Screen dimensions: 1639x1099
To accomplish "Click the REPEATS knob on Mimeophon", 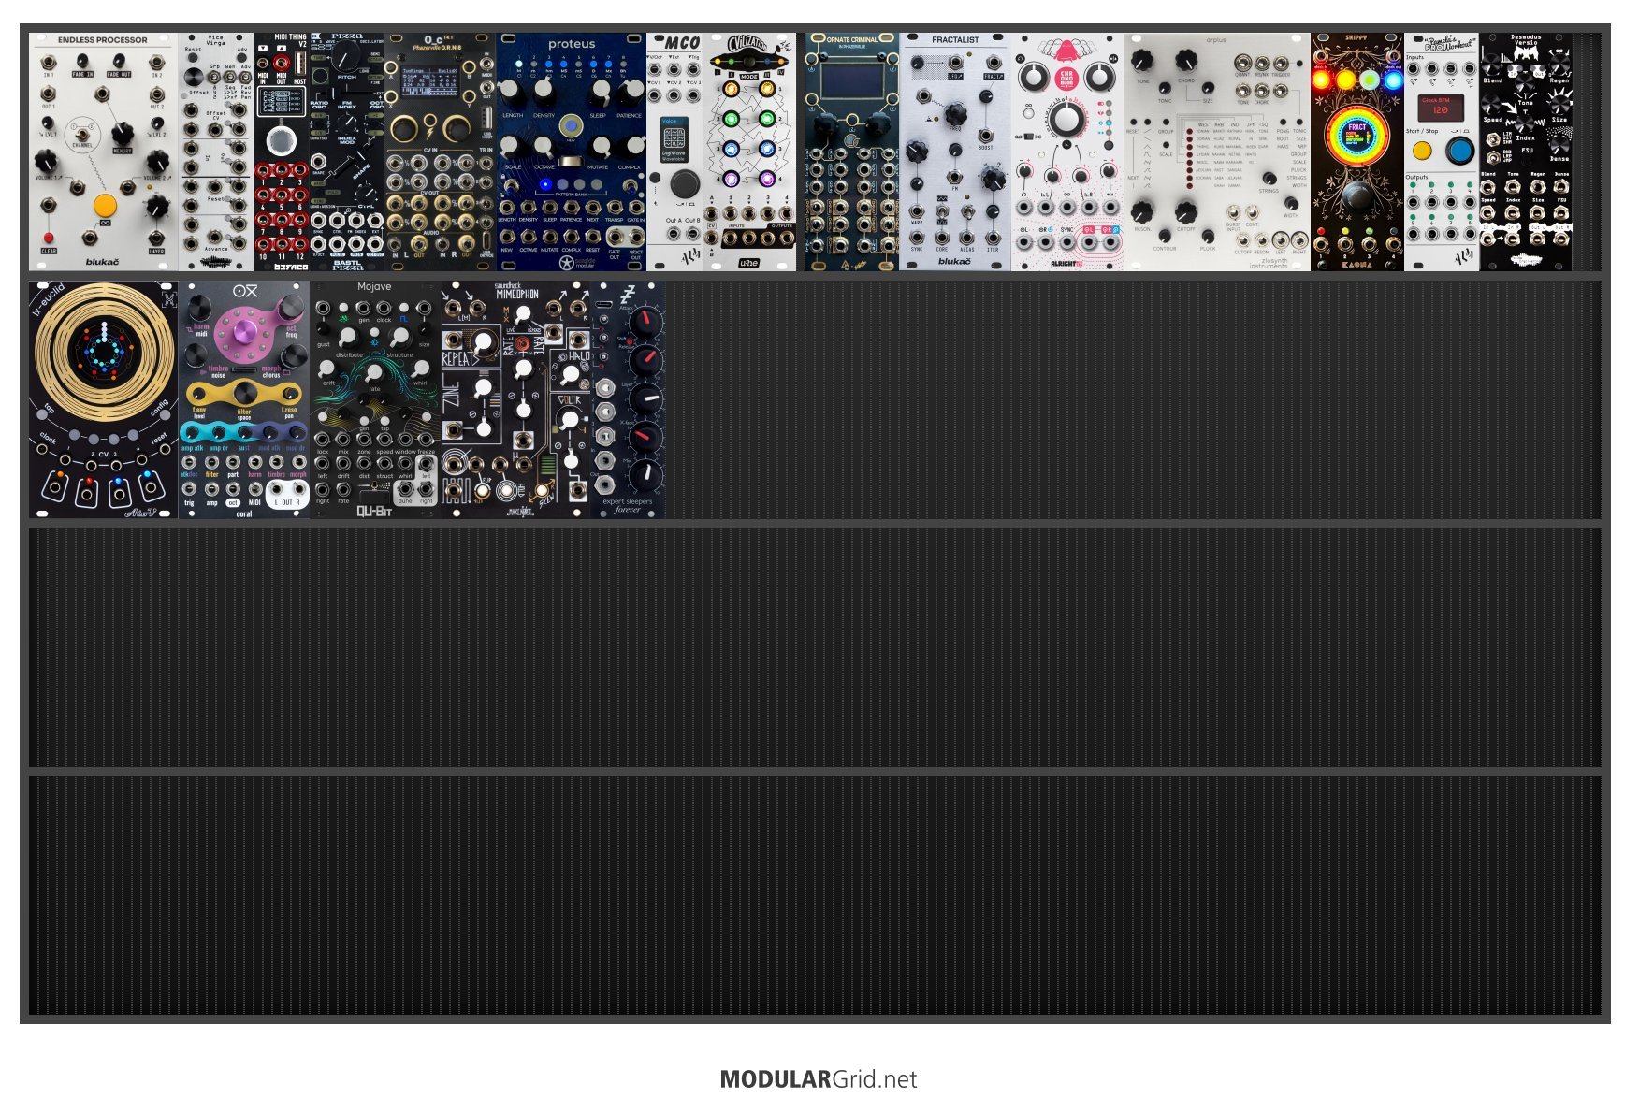I will point(484,342).
